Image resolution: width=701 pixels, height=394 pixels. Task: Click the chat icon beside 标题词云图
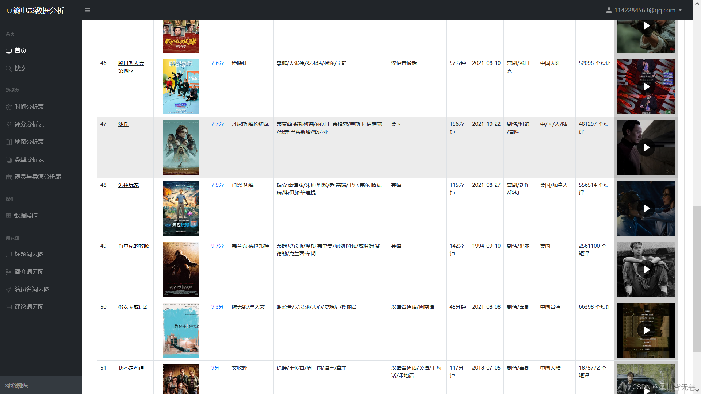[x=9, y=254]
